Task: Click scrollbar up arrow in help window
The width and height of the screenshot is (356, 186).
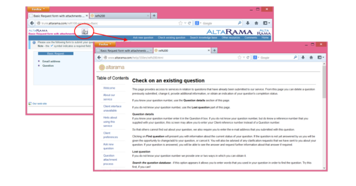Action: pyautogui.click(x=324, y=64)
